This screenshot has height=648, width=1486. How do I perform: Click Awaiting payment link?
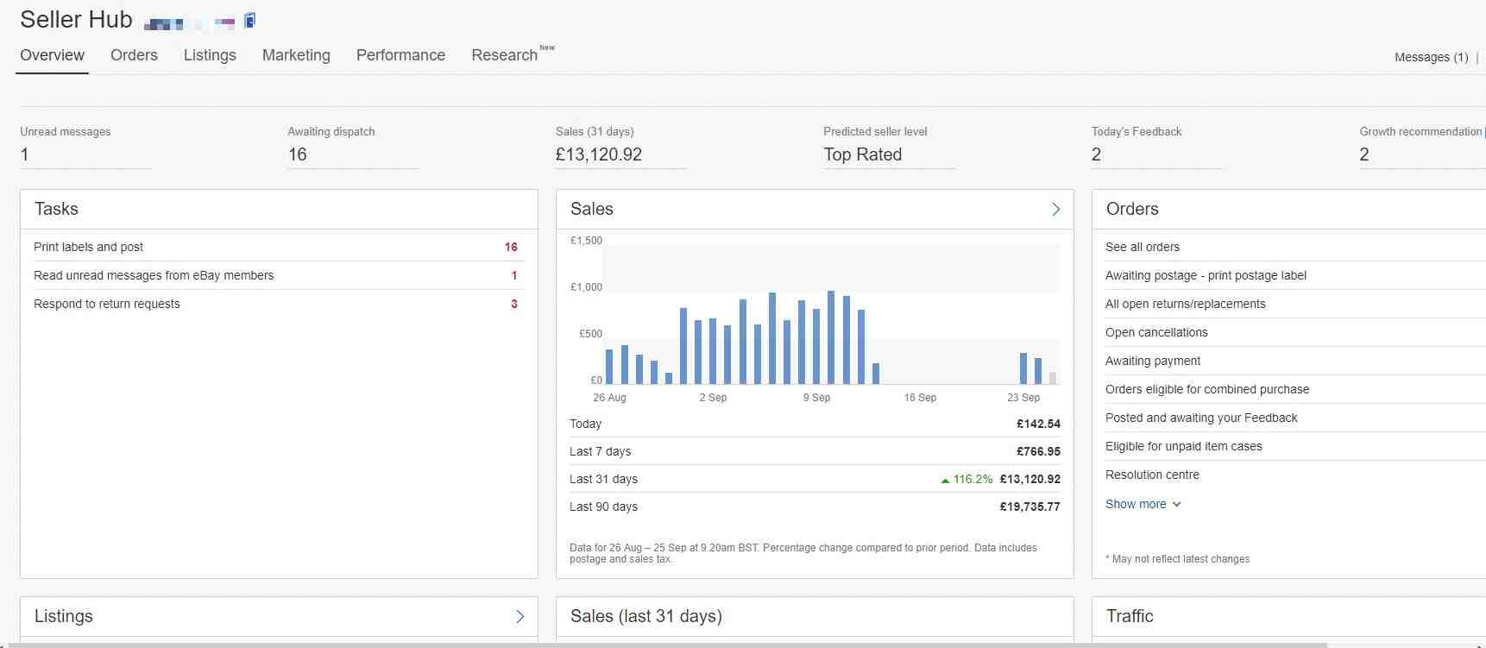pyautogui.click(x=1153, y=361)
